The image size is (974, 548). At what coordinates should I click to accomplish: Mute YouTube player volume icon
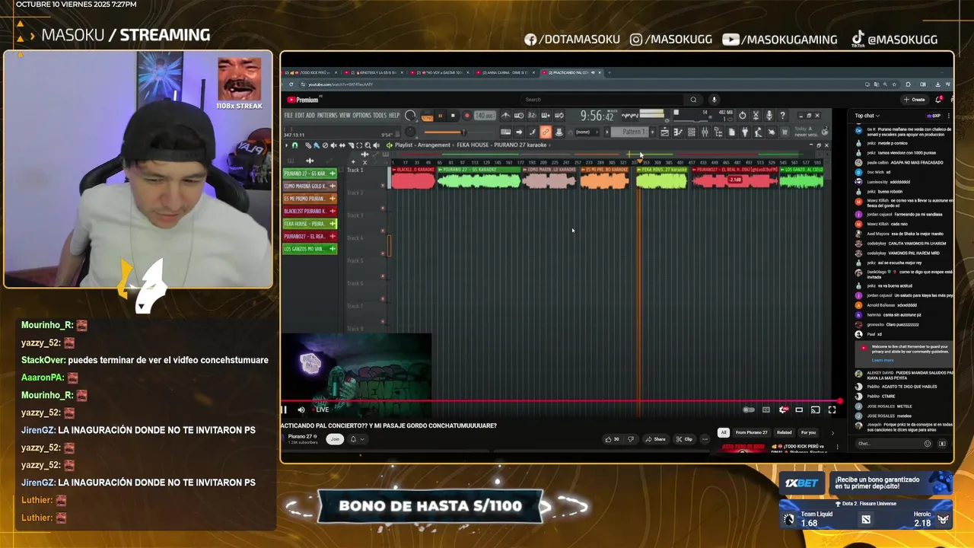point(301,409)
